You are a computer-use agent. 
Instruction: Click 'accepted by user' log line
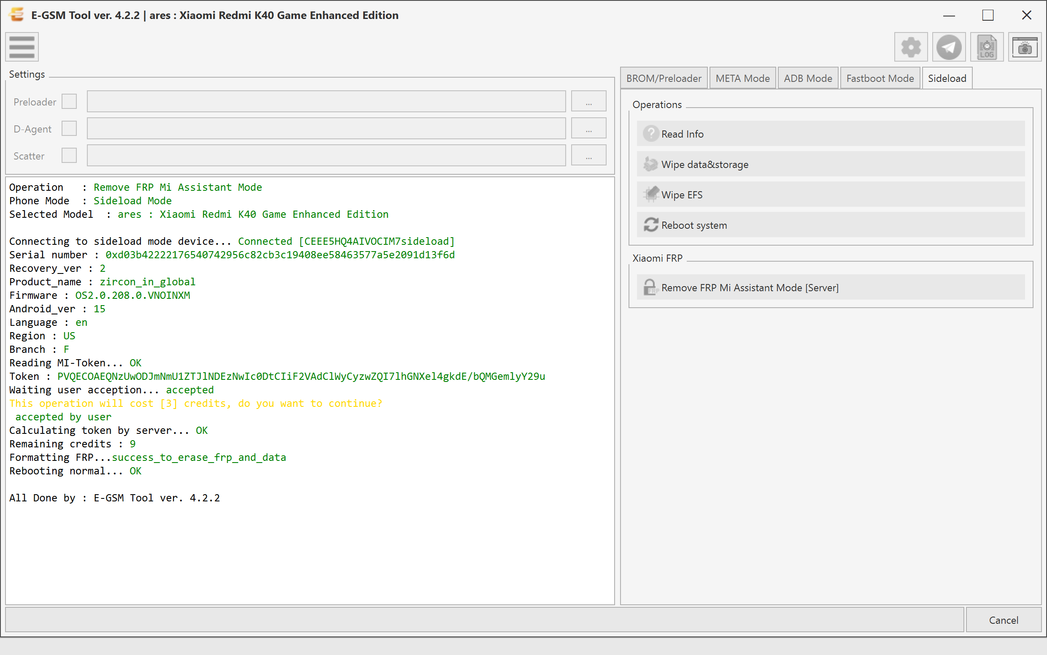(63, 417)
